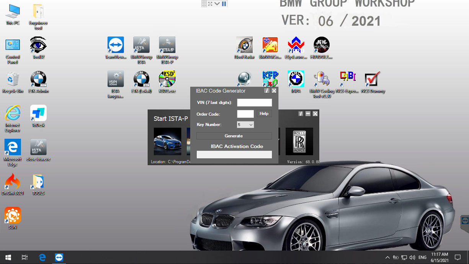Open the volume control in tray
Screen dimensions: 469x264
pyautogui.click(x=412, y=257)
